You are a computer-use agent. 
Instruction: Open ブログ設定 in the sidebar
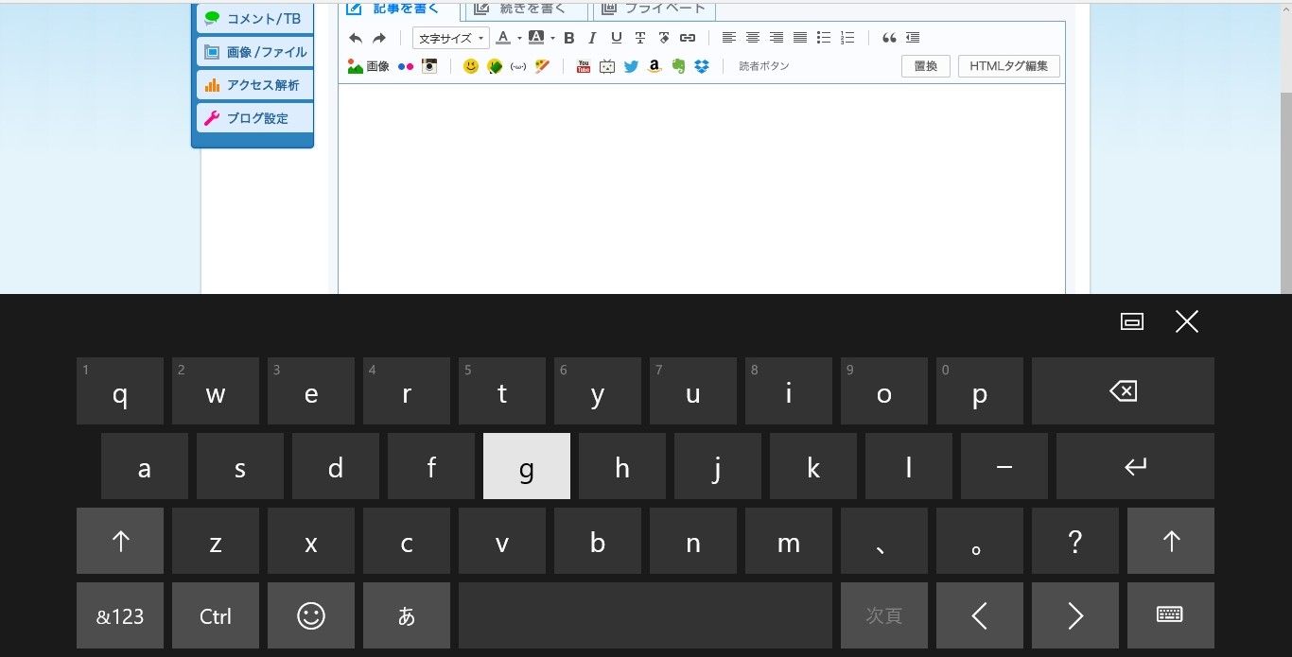pyautogui.click(x=254, y=118)
